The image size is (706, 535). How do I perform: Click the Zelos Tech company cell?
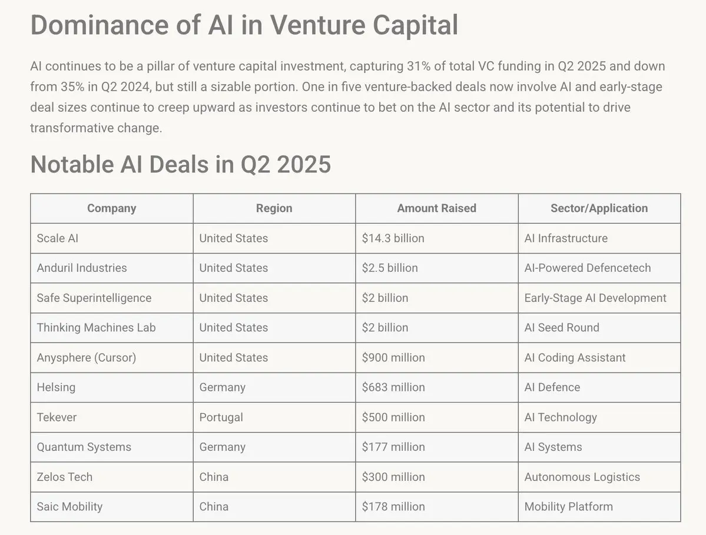[x=112, y=477]
